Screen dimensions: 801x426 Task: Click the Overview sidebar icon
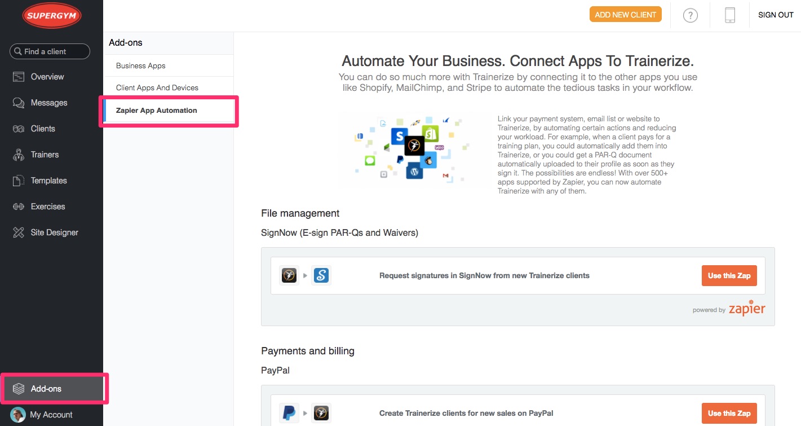[19, 77]
